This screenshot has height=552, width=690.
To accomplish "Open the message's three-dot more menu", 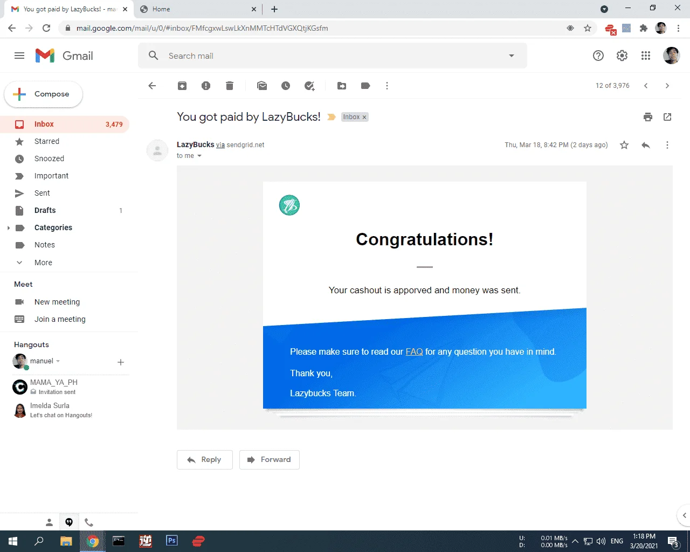I will coord(667,145).
